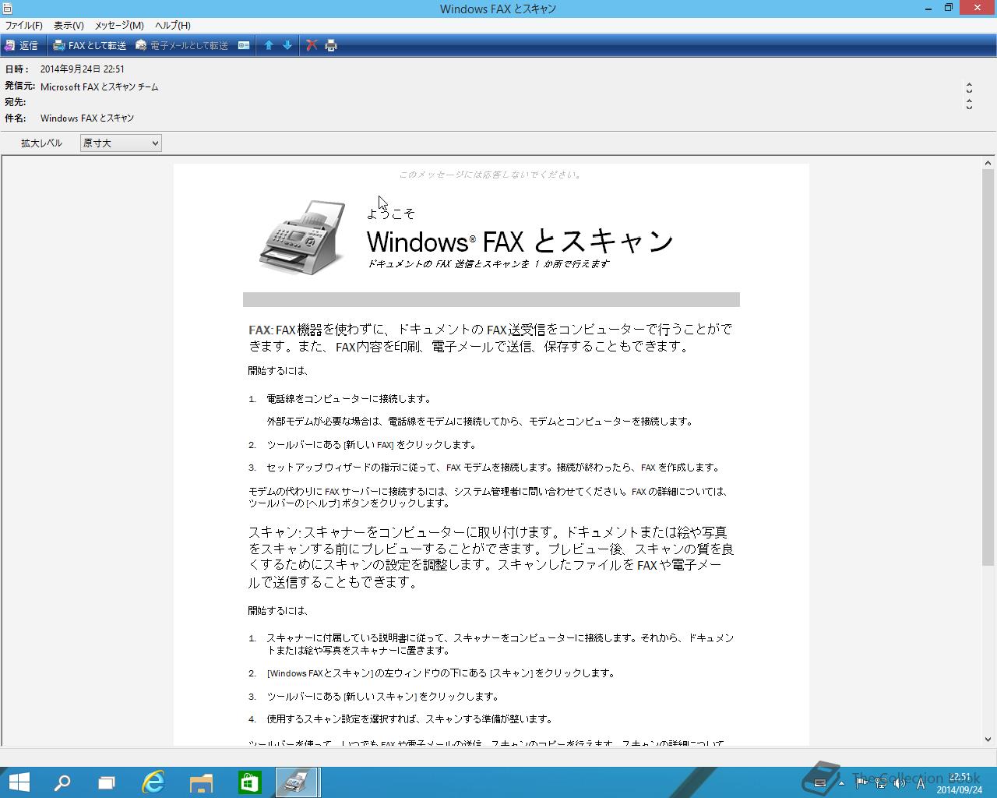The width and height of the screenshot is (997, 798).
Task: Open File Explorer from the taskbar
Action: tap(202, 782)
